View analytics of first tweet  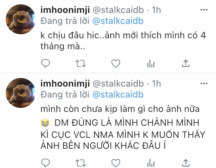point(151,63)
